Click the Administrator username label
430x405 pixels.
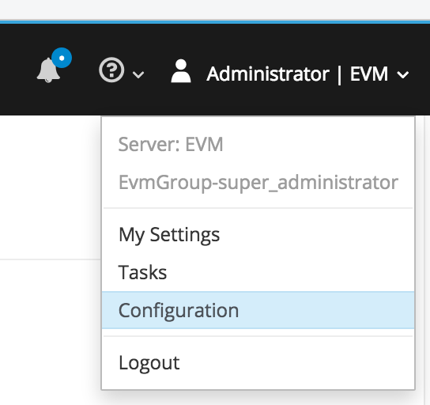[268, 74]
